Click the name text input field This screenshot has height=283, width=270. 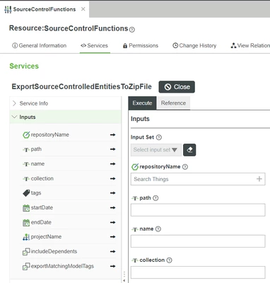198,241
